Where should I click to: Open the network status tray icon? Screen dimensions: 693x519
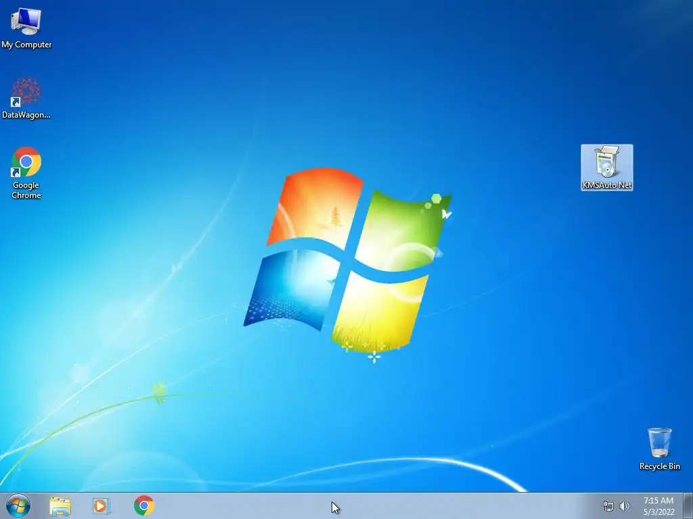pyautogui.click(x=608, y=506)
